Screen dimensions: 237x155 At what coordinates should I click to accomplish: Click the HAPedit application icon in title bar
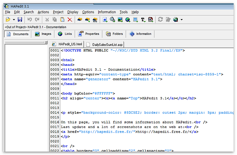(x=6, y=6)
